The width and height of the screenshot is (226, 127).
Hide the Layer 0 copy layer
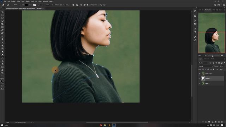(200, 74)
